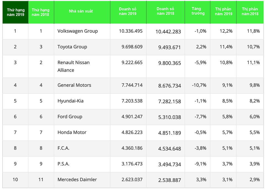The width and height of the screenshot is (265, 190).
Task: Click the 10,8% market share value
Action: click(226, 63)
